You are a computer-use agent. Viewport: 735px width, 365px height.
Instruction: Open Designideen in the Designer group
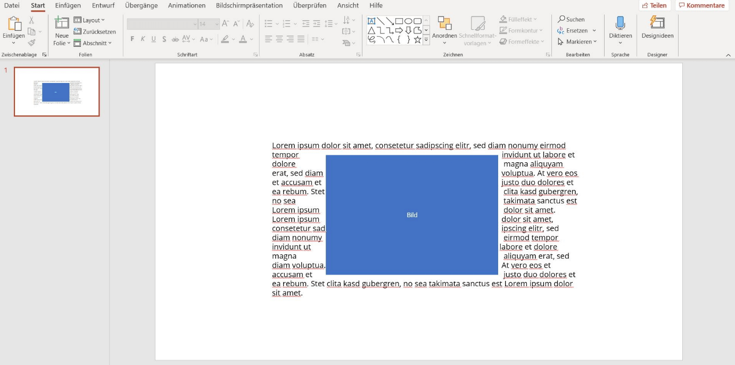(x=657, y=23)
